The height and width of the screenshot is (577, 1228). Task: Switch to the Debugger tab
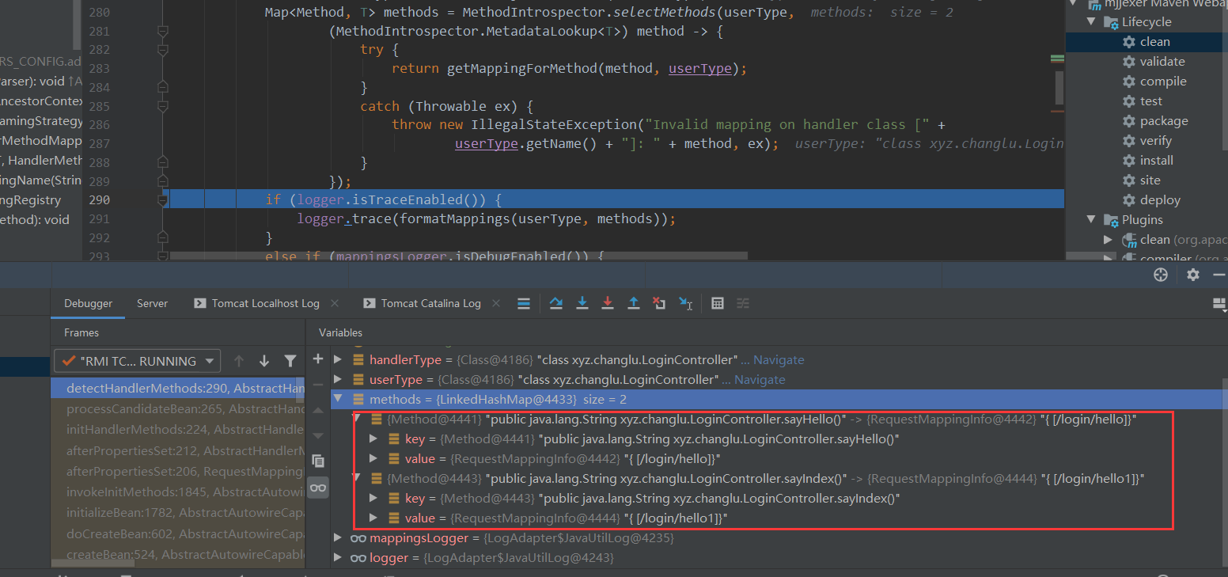click(89, 303)
